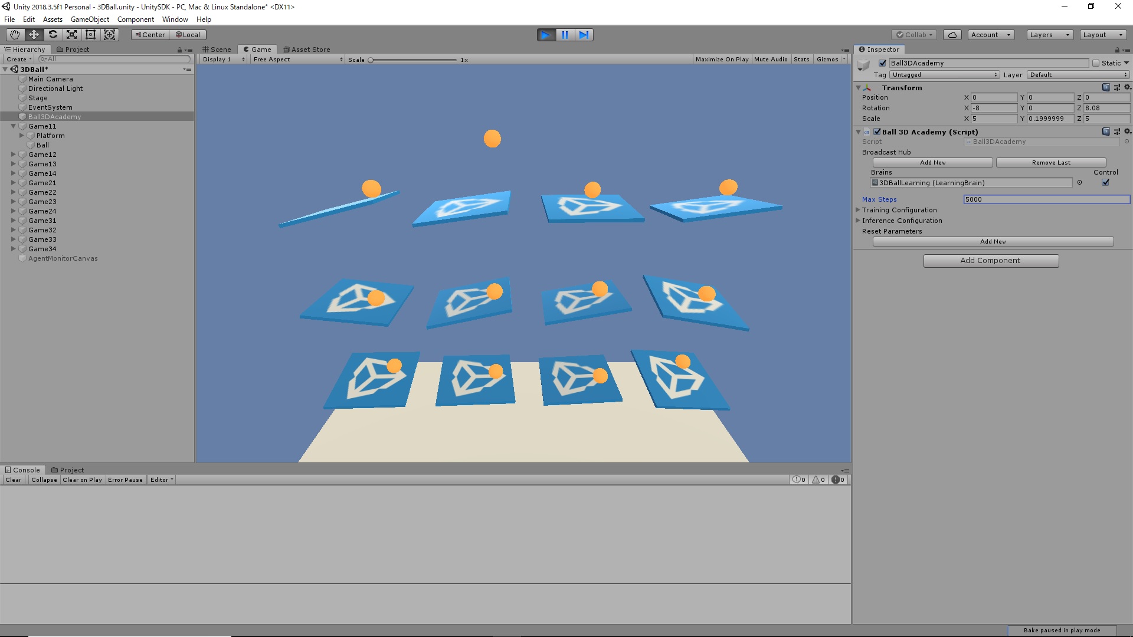Open Game view panel options menu

coord(845,50)
